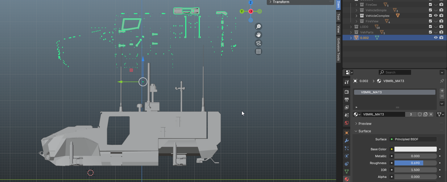The height and width of the screenshot is (182, 447).
Task: Open the Principled BSDF surface shader selector
Action: click(x=413, y=139)
